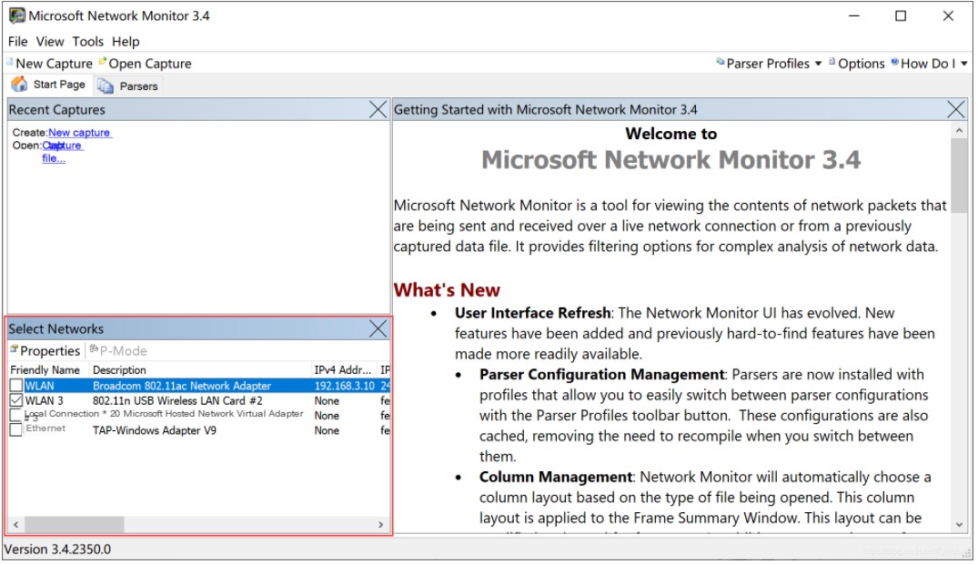Click Open Capture in the toolbar
This screenshot has width=978, height=564.
tap(146, 64)
